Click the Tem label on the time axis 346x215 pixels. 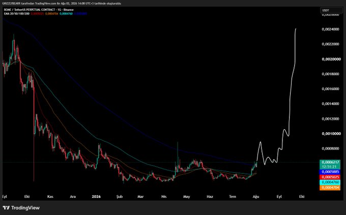(x=233, y=197)
